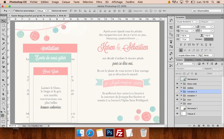This screenshot has height=139, width=224.
Task: Expand the cadeau layer group
Action: (x=181, y=87)
